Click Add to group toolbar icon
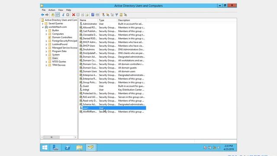Screen dimensions: 277x156 coord(126,15)
